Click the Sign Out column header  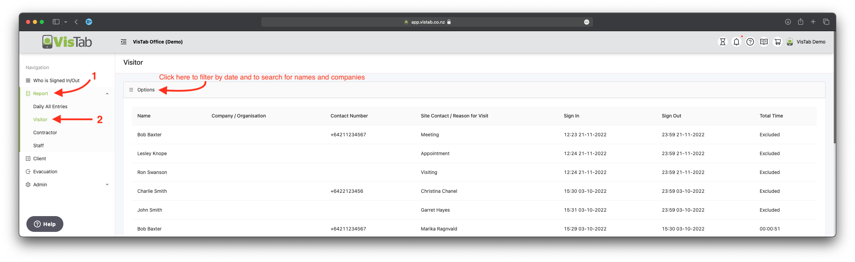point(671,116)
